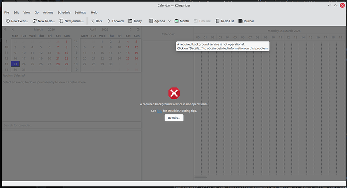The image size is (347, 188).
Task: Create a new to-do via New To-do
Action: 44,21
